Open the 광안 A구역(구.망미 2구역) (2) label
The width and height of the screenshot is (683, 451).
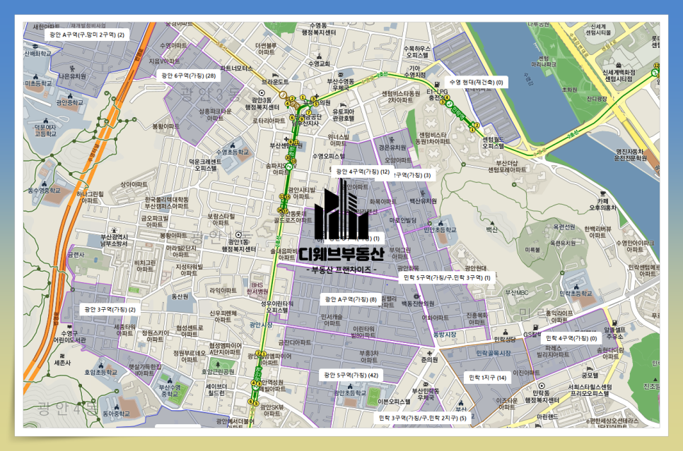[87, 35]
